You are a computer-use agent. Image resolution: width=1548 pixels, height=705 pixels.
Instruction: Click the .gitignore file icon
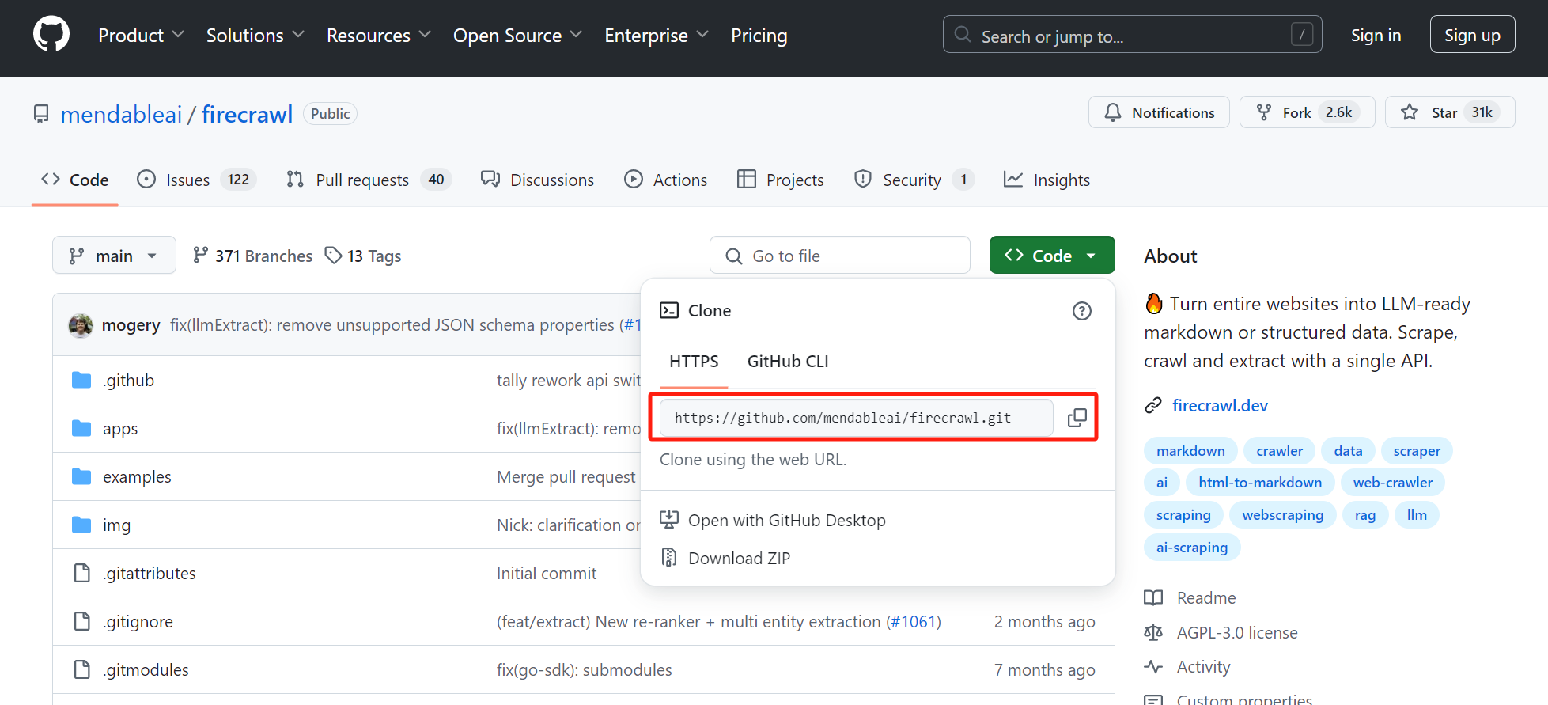click(81, 621)
